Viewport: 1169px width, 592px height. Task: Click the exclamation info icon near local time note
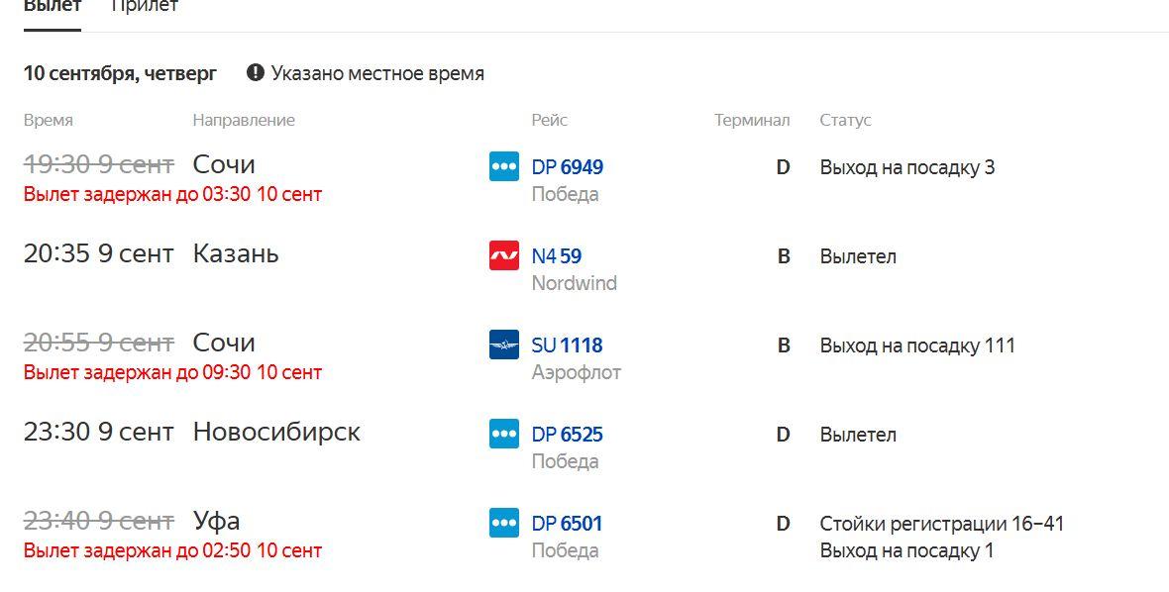pyautogui.click(x=256, y=73)
